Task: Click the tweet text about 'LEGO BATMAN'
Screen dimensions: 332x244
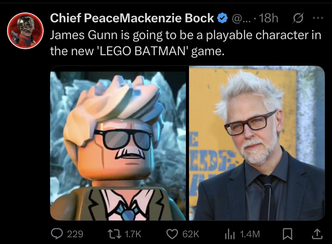Action: tap(185, 43)
